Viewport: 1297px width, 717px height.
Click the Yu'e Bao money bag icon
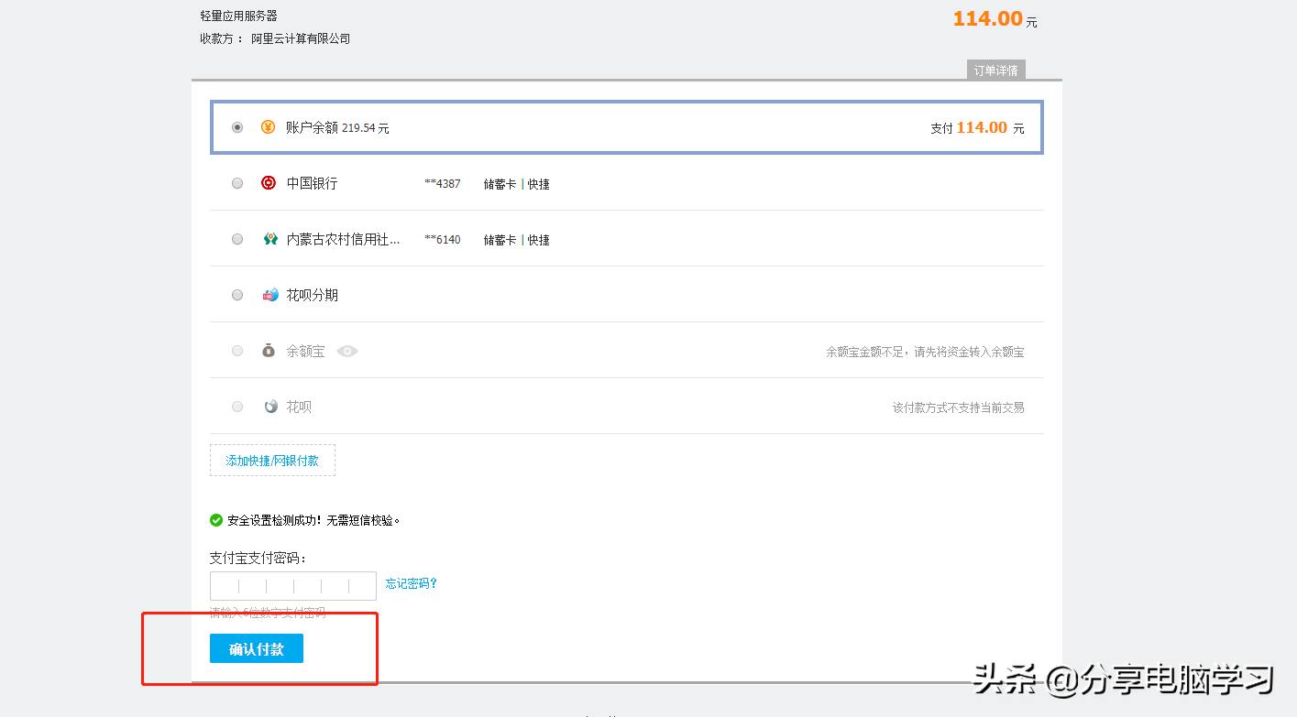pos(269,351)
